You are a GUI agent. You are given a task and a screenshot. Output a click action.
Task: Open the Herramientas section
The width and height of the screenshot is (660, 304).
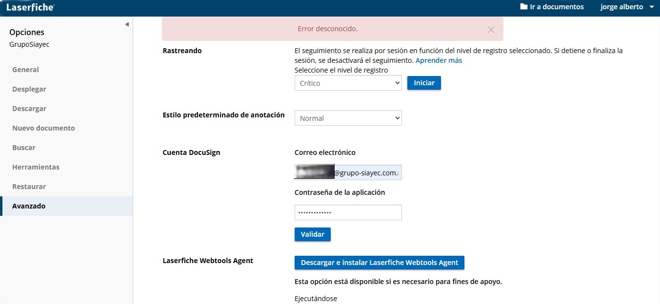click(36, 167)
